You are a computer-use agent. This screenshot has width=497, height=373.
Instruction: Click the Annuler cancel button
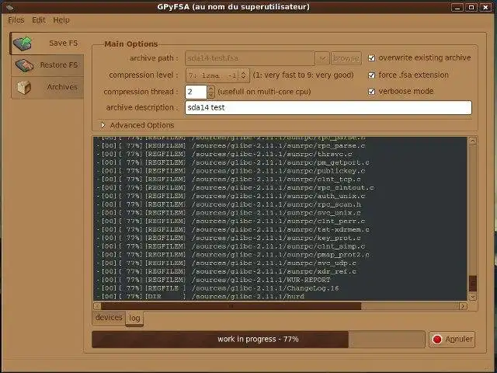pyautogui.click(x=452, y=340)
